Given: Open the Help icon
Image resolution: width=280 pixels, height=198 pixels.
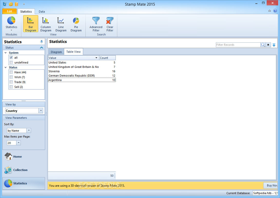Looking at the screenshot, I should pos(275,11).
